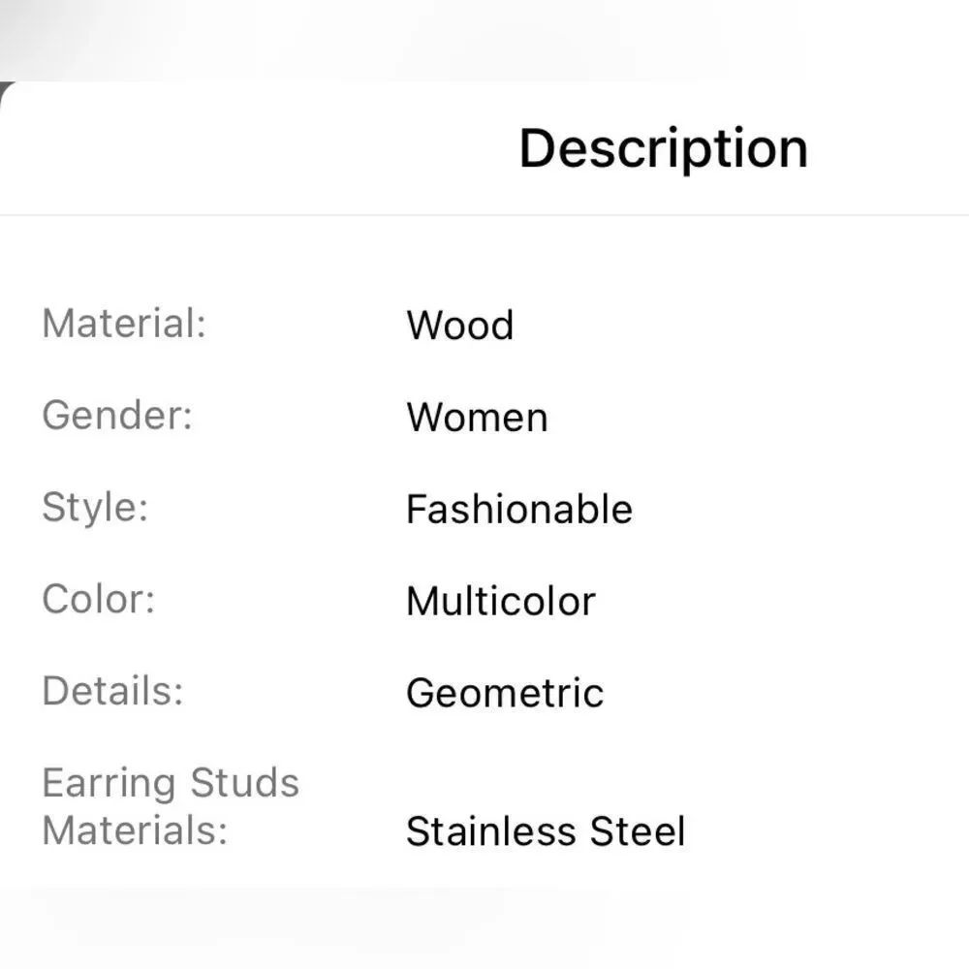Viewport: 969px width, 969px height.
Task: Tap "Materials:" beneath Earring Studs
Action: 135,830
